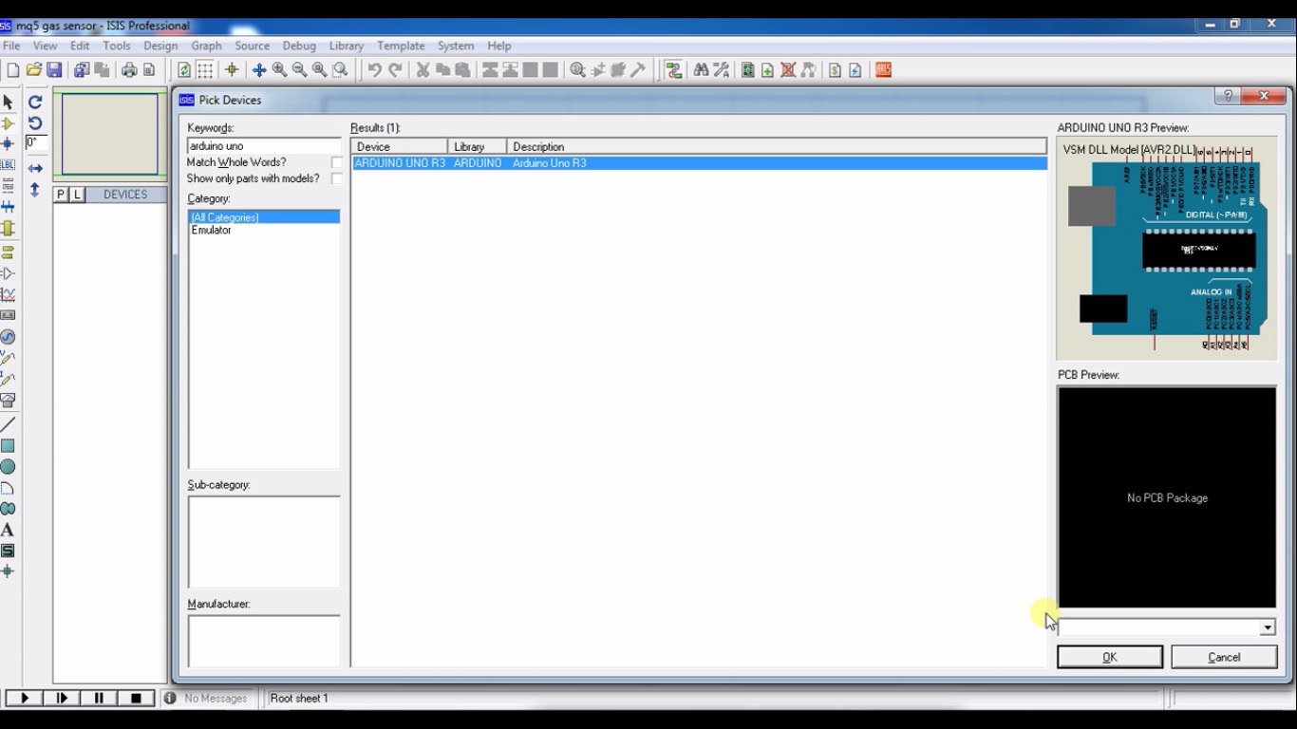Open the PCB package dropdown

coord(1268,627)
